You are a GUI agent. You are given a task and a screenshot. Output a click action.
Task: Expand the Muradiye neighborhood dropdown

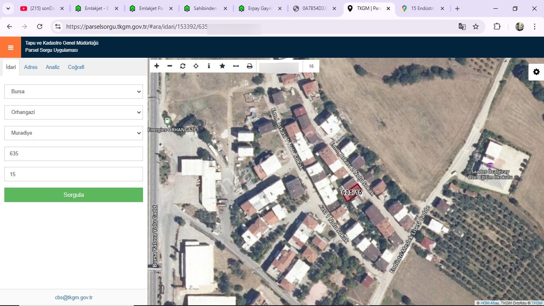click(x=74, y=133)
